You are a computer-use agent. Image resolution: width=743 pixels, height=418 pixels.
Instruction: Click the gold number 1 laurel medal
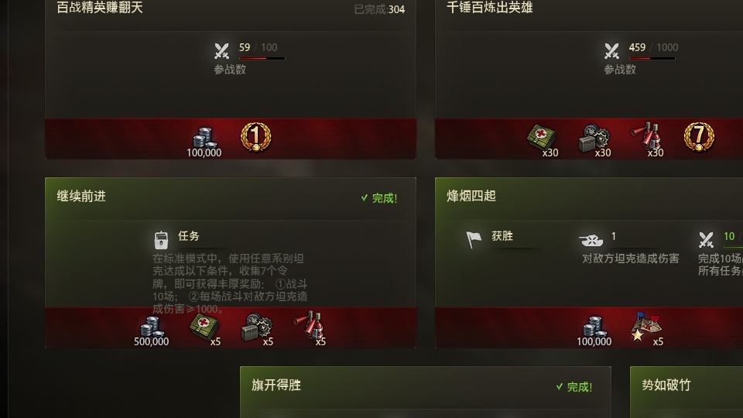256,138
